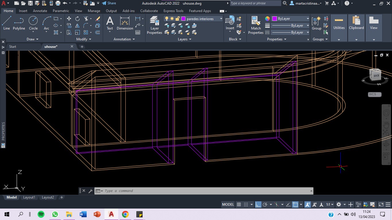Screen dimensions: 392x220
Task: Click the Offset tool
Action: [98, 32]
